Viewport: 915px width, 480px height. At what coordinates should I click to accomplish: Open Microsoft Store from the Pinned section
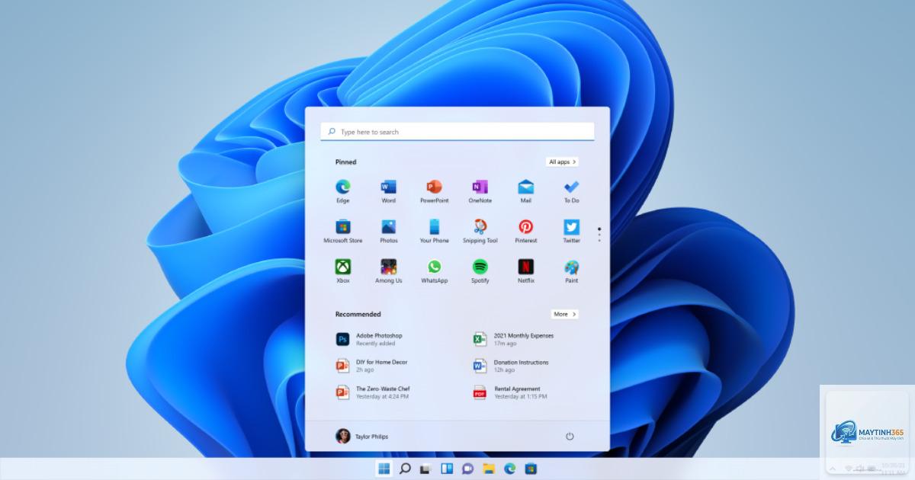tap(343, 231)
